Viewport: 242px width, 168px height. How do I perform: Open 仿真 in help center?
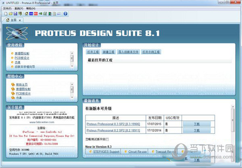[19, 98]
